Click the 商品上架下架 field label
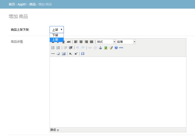The image size is (195, 139). 20,30
